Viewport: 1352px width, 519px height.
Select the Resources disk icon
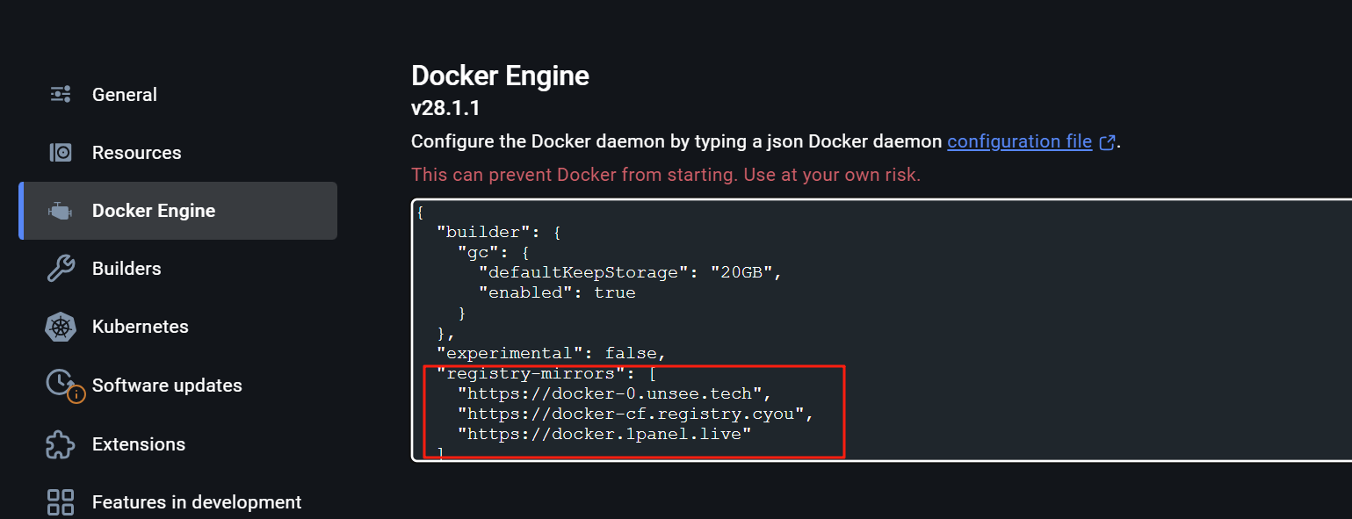pos(61,153)
